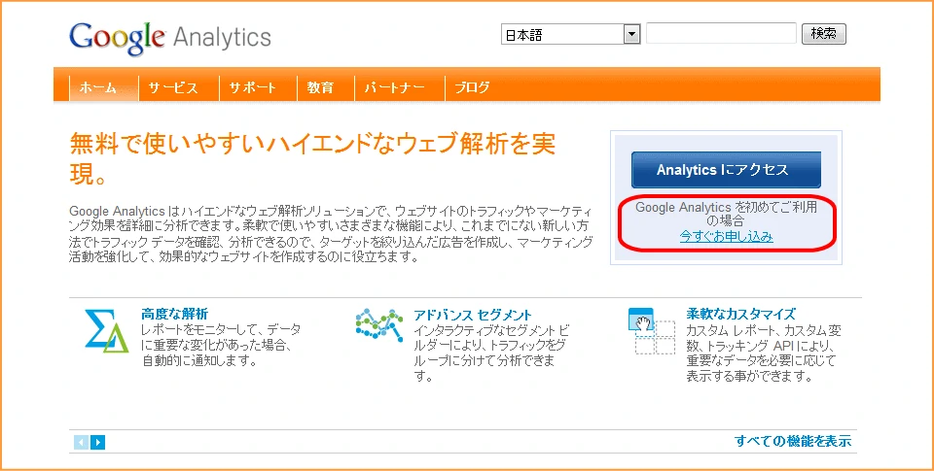
Task: Click the Analytics にアクセス button
Action: tap(726, 170)
